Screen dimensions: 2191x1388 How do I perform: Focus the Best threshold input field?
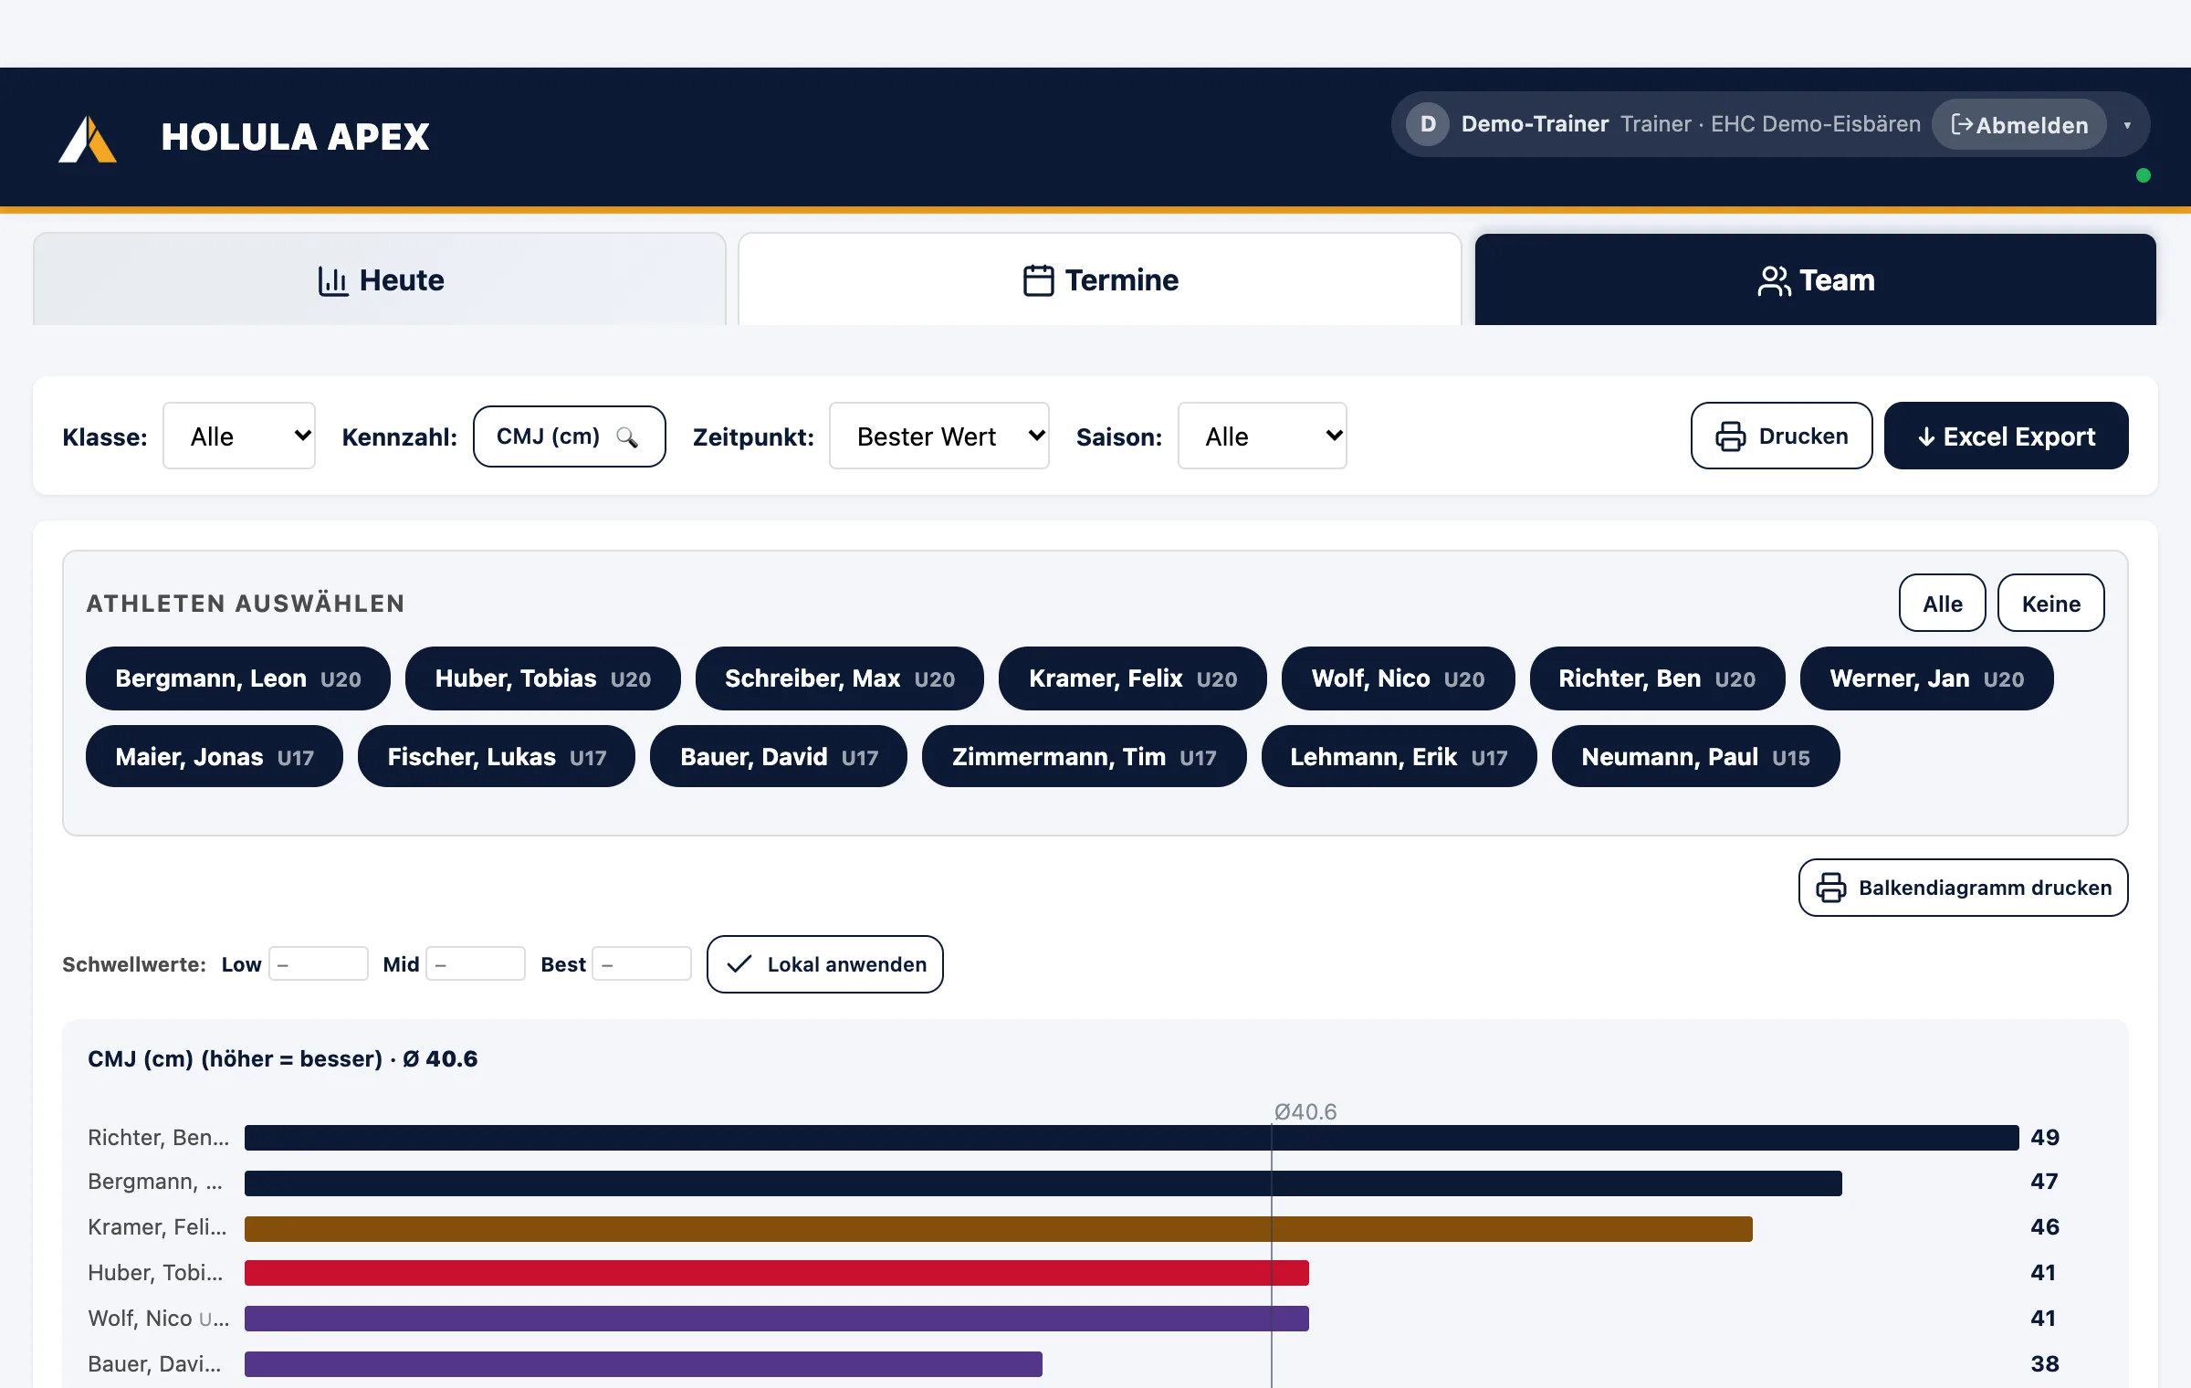(642, 963)
